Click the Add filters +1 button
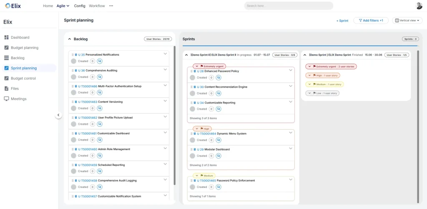The image size is (427, 209). (x=371, y=20)
